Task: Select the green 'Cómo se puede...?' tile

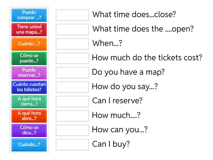Action: (x=29, y=58)
